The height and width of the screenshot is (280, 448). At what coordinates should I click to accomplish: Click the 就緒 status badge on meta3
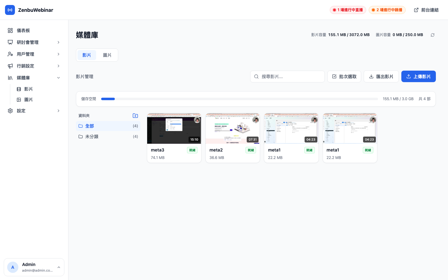coord(192,150)
